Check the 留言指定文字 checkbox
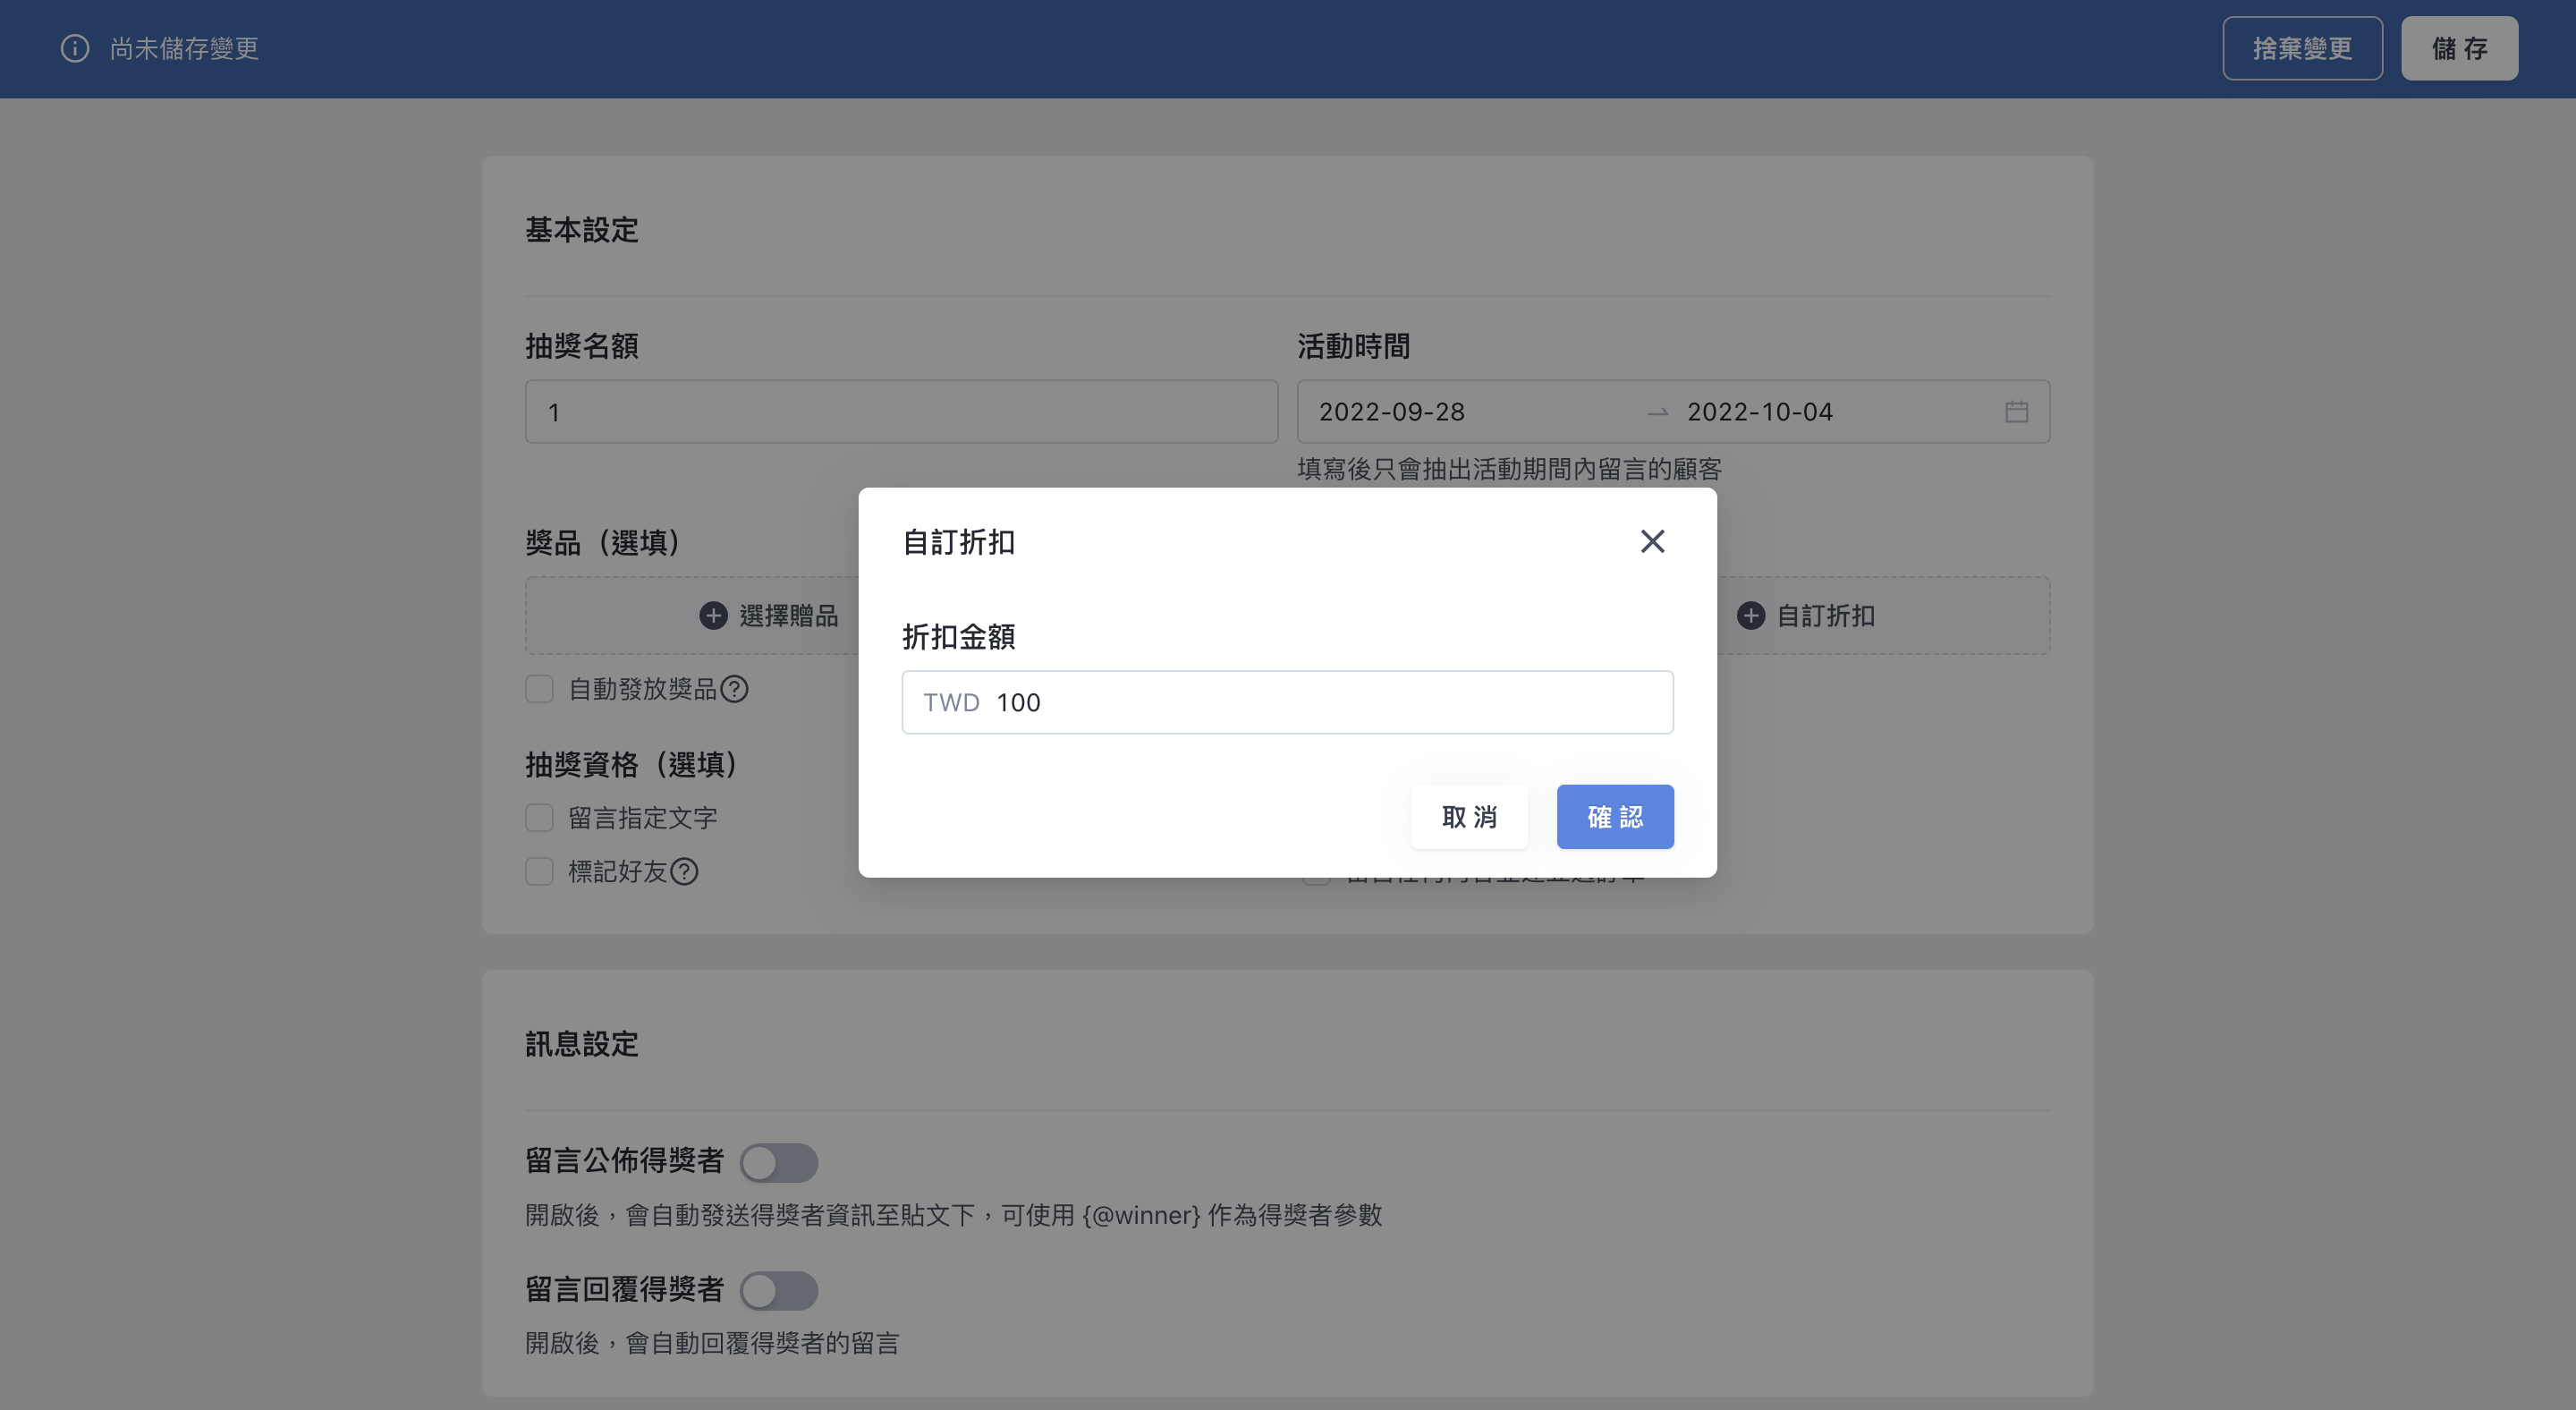Viewport: 2576px width, 1410px height. point(539,818)
